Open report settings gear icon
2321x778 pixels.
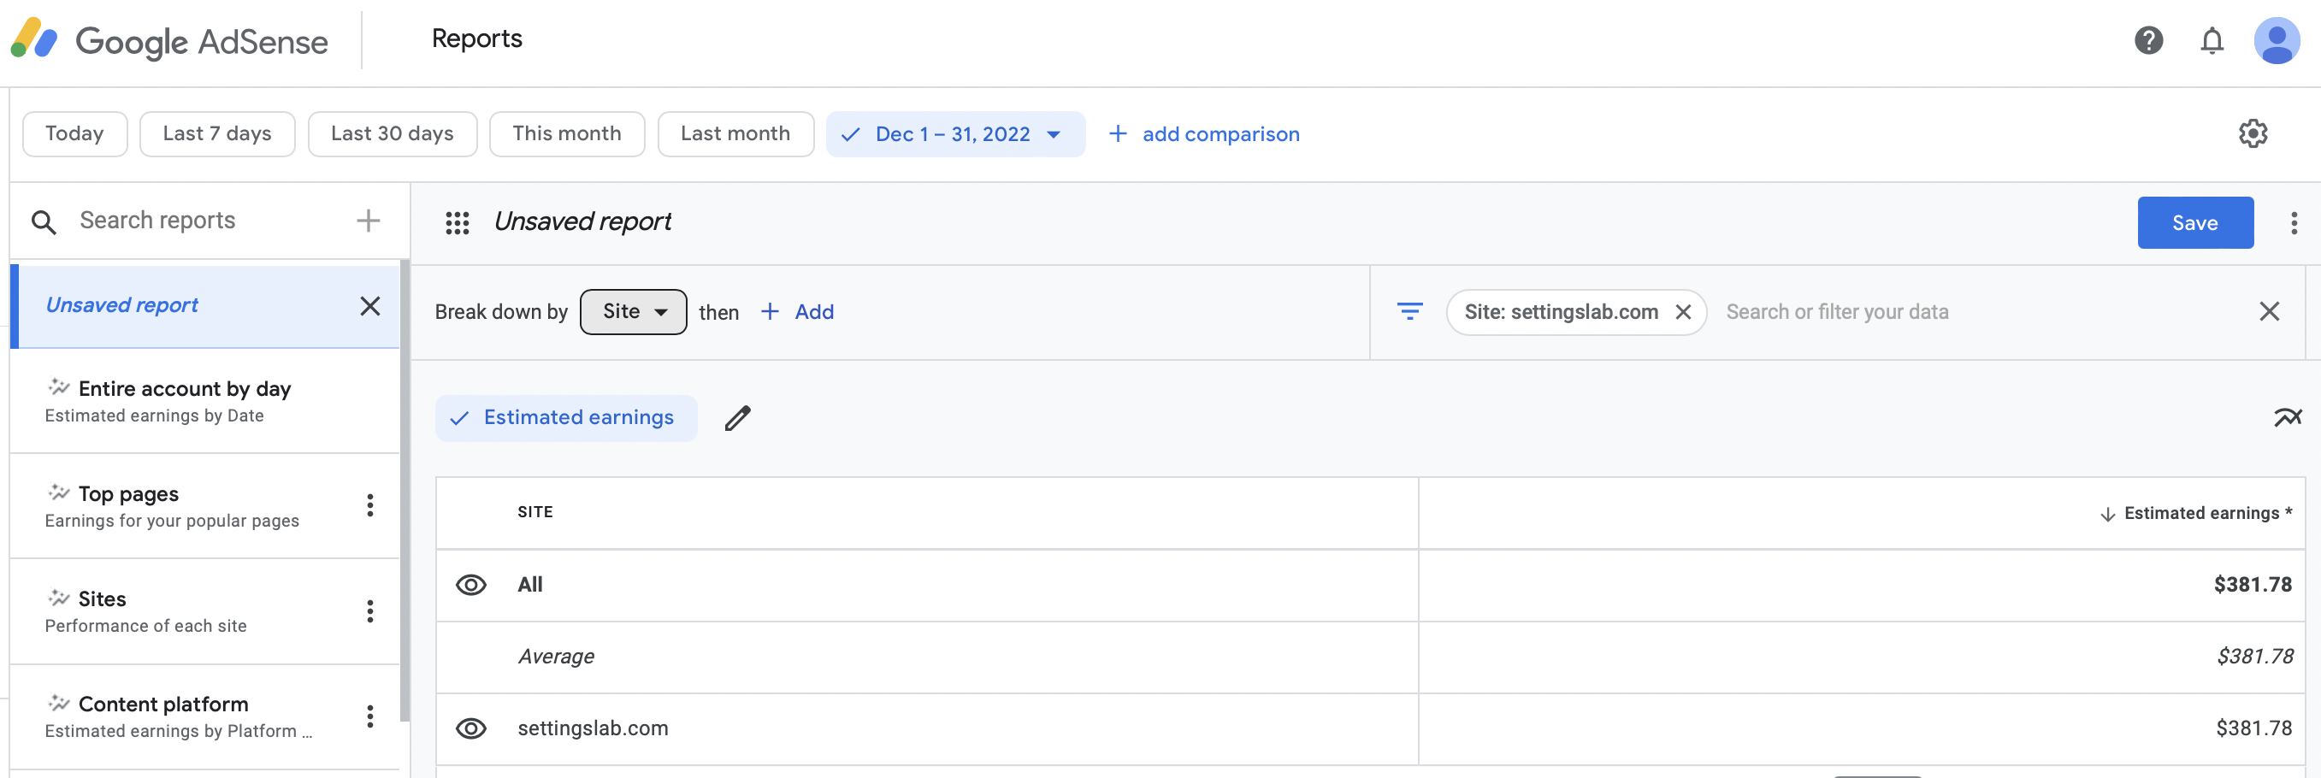coord(2253,133)
